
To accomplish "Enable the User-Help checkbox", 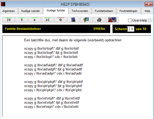I will (x=130, y=21).
